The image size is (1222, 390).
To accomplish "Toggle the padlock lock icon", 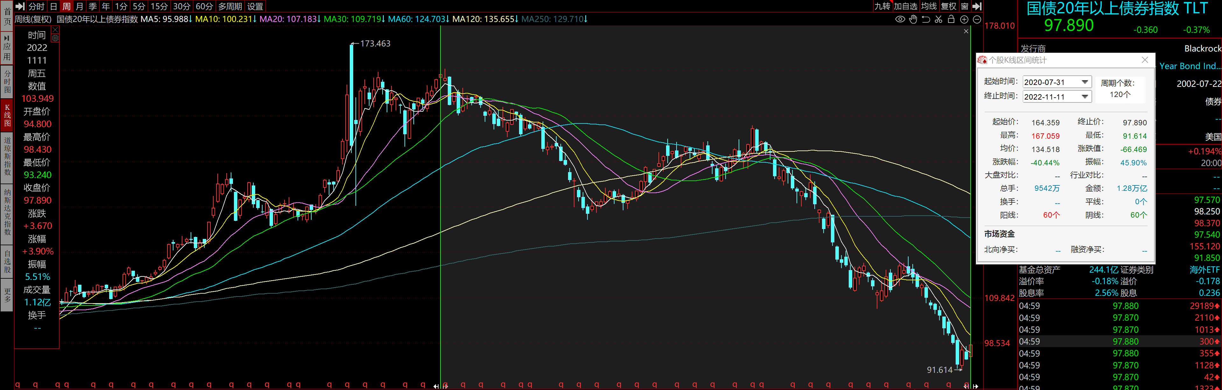I will tap(951, 19).
